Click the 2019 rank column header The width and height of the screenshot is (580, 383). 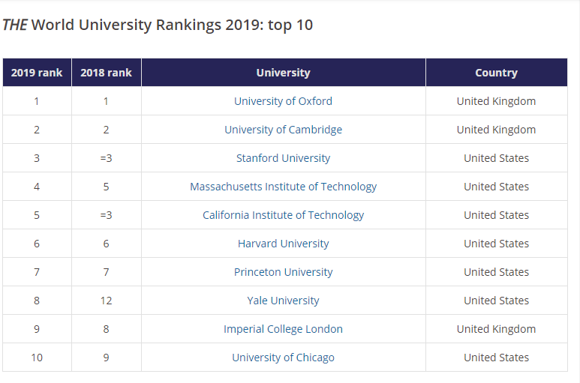[37, 73]
